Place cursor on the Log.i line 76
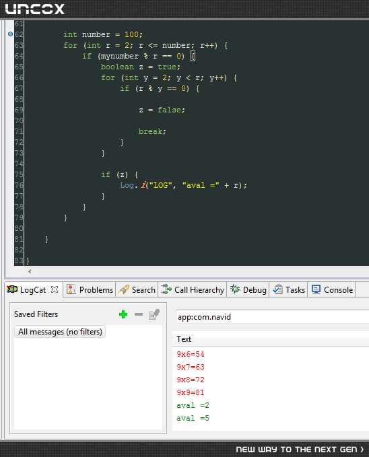 tap(183, 185)
